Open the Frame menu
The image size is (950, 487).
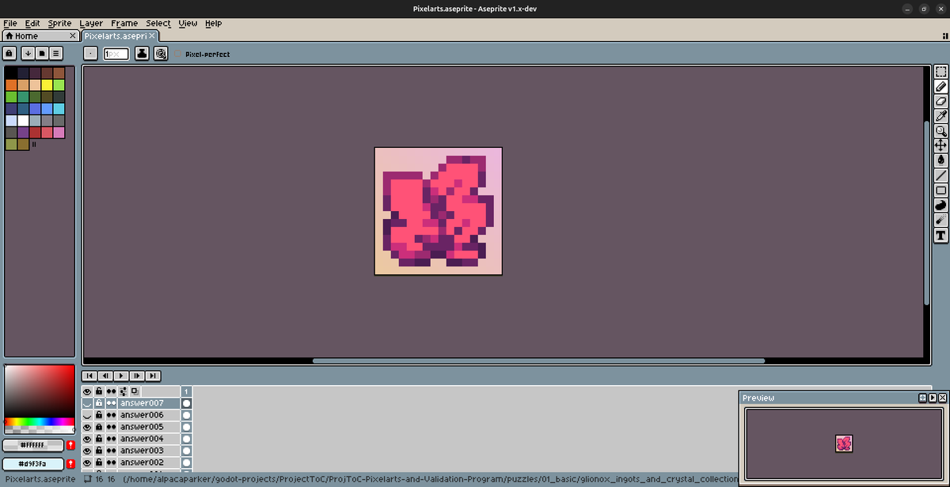coord(124,23)
